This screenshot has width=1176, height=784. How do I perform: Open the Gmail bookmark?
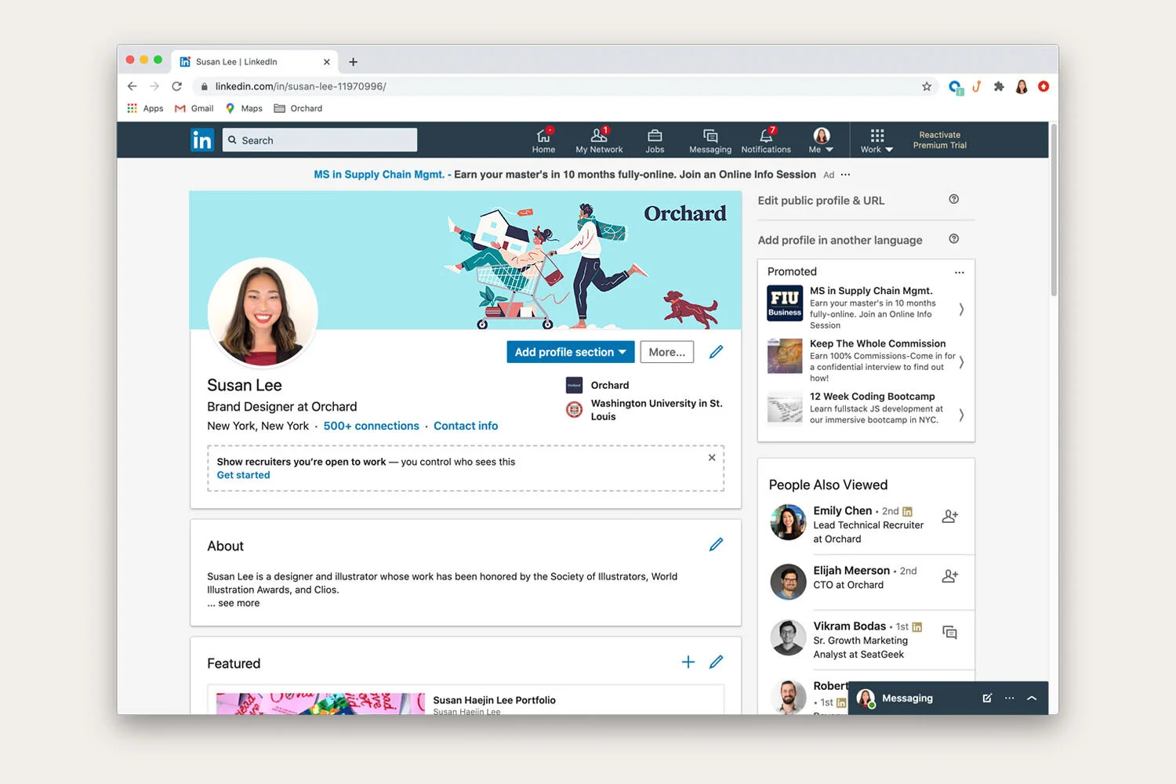coord(194,108)
